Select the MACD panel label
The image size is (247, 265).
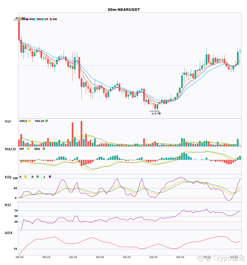tap(10, 149)
